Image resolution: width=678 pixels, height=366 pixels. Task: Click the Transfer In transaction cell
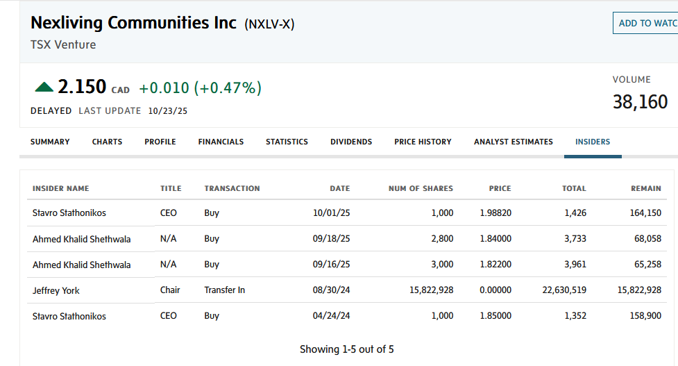pos(225,290)
